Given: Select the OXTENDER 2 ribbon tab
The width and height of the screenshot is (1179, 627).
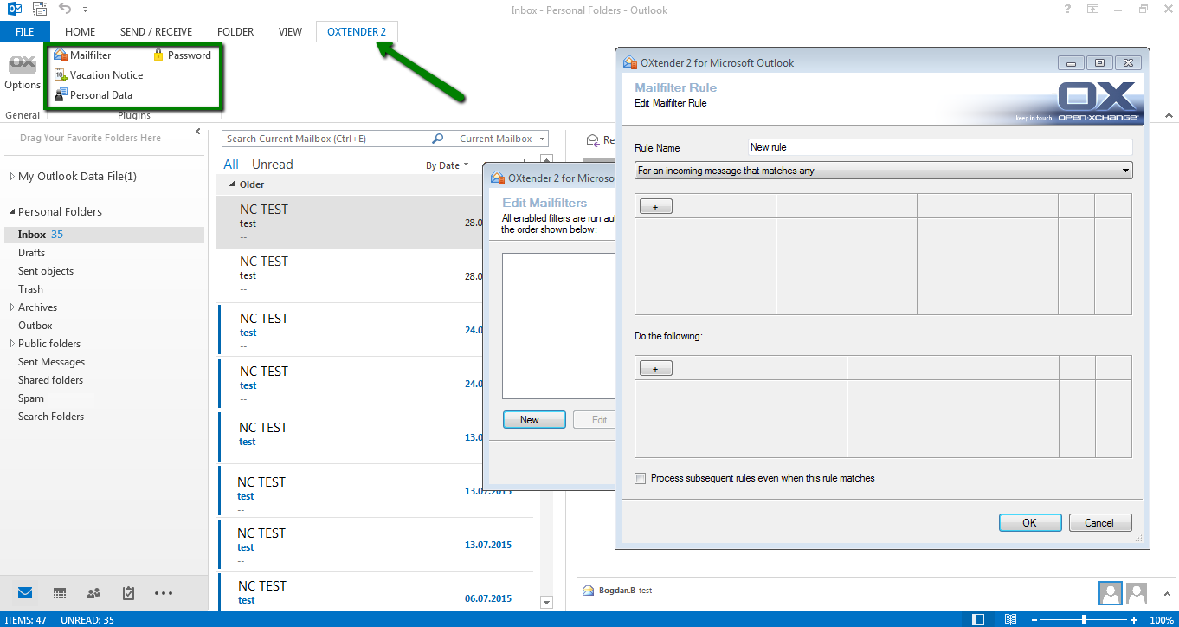Looking at the screenshot, I should (357, 32).
